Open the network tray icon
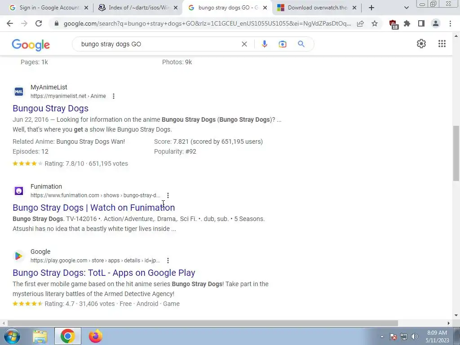 pyautogui.click(x=404, y=336)
